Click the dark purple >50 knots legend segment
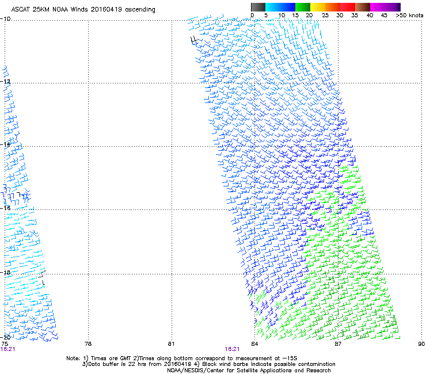 398,7
